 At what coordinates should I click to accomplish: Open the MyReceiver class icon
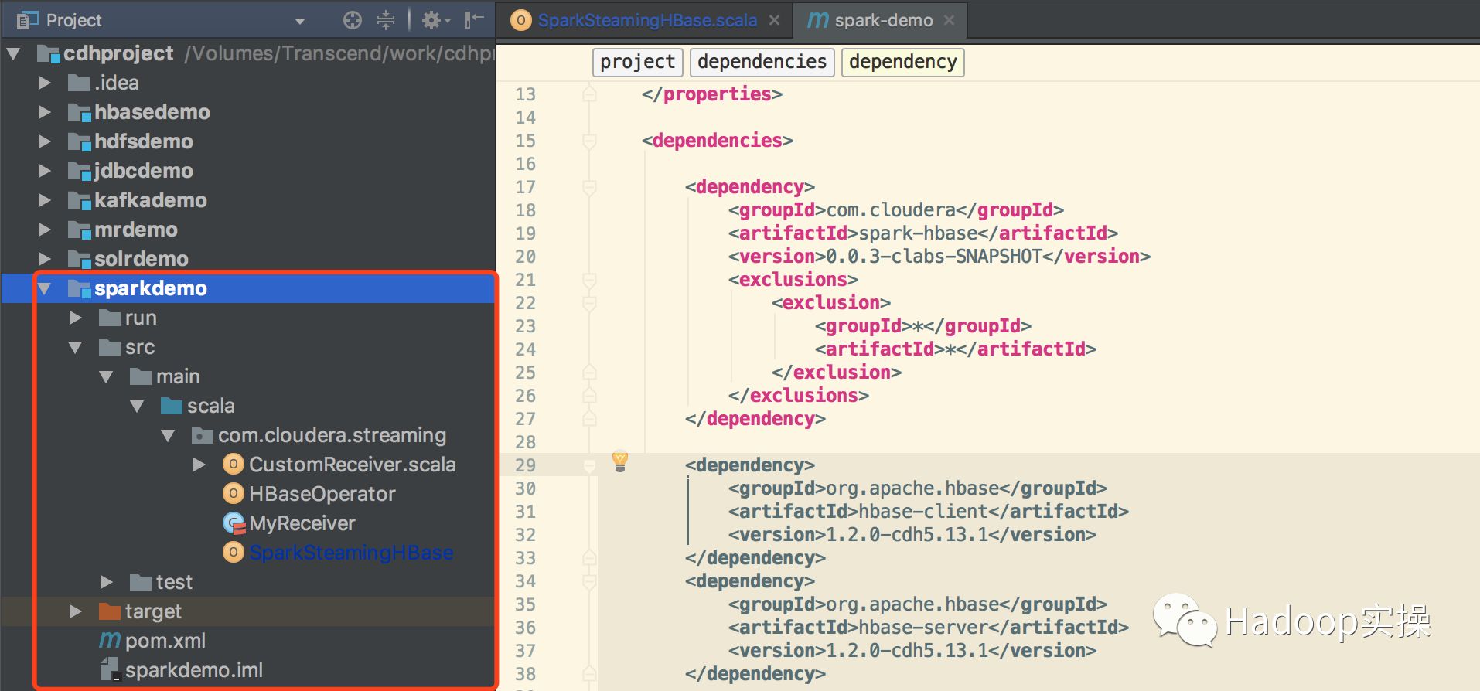[x=234, y=523]
